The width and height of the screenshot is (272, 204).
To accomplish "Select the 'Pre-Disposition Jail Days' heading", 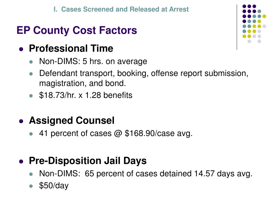I will pyautogui.click(x=88, y=161).
